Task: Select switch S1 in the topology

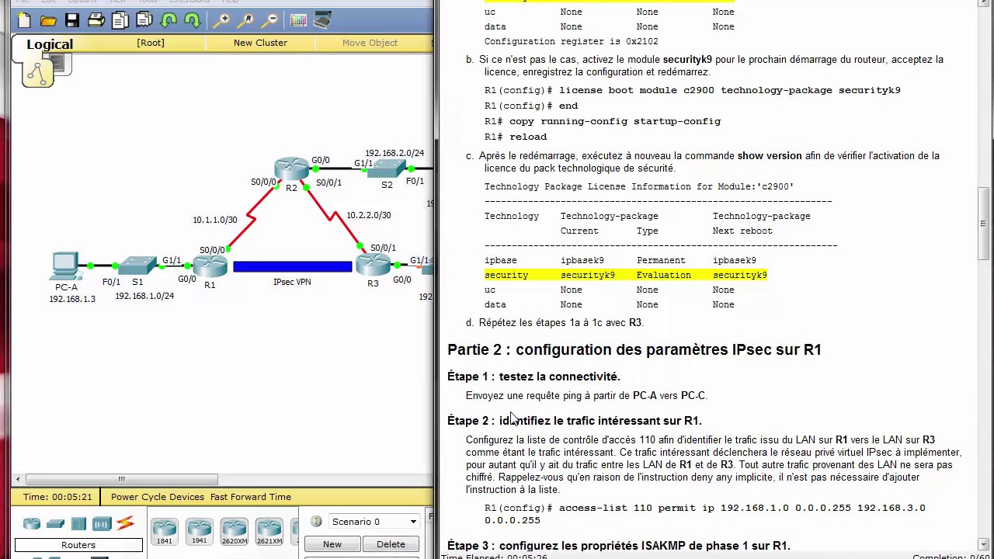Action: (x=137, y=266)
